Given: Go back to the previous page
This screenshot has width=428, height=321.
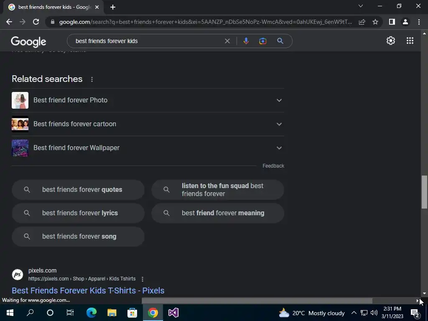Looking at the screenshot, I should tap(9, 22).
